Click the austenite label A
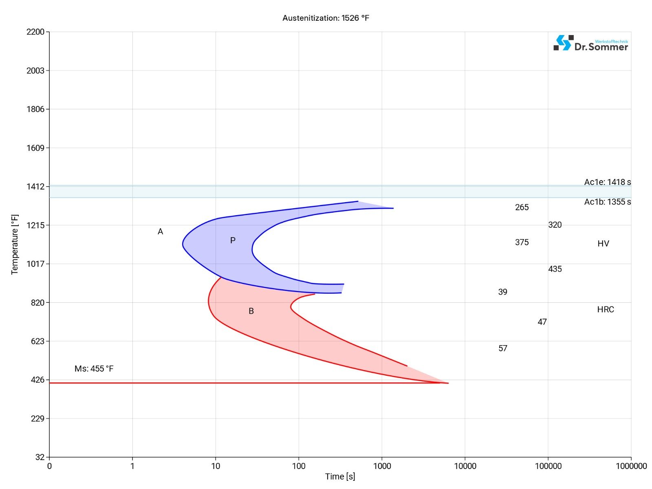652x489 pixels. (x=160, y=231)
